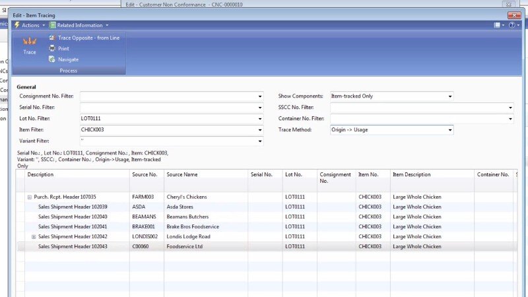The width and height of the screenshot is (528, 297).
Task: Click the lightning Actions icon
Action: pyautogui.click(x=17, y=25)
